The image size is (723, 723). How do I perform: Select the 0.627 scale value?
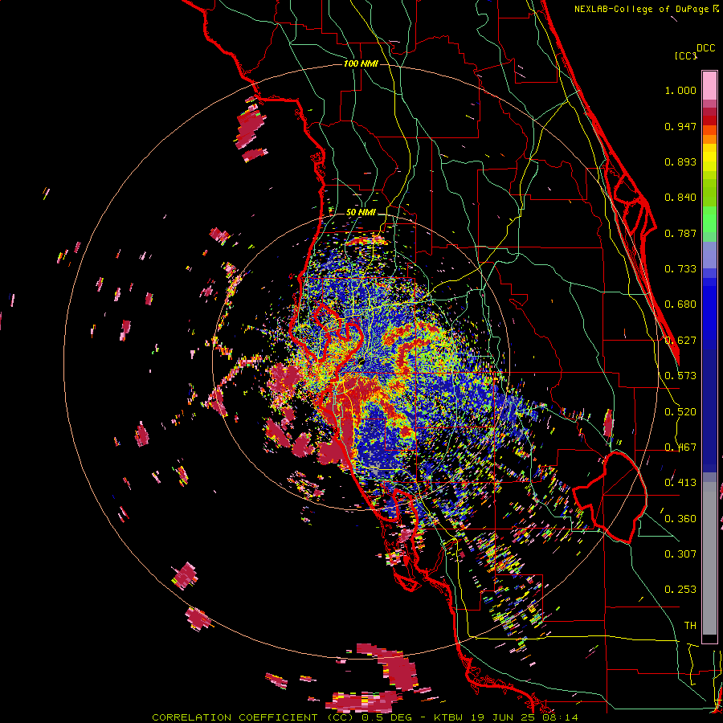pyautogui.click(x=680, y=341)
